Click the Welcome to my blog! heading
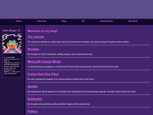This screenshot has height=115, width=153. coord(42,31)
